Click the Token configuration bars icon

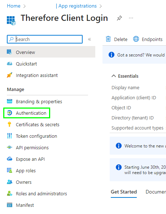9,136
